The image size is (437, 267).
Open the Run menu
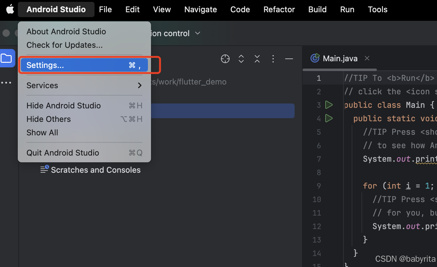coord(347,9)
